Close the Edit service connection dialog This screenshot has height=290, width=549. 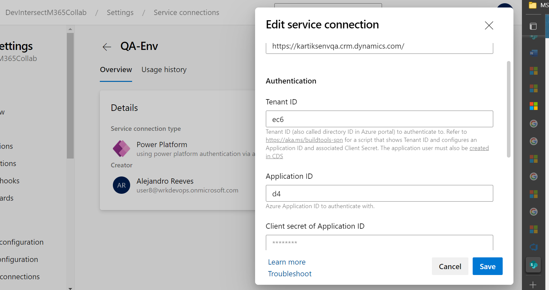489,25
